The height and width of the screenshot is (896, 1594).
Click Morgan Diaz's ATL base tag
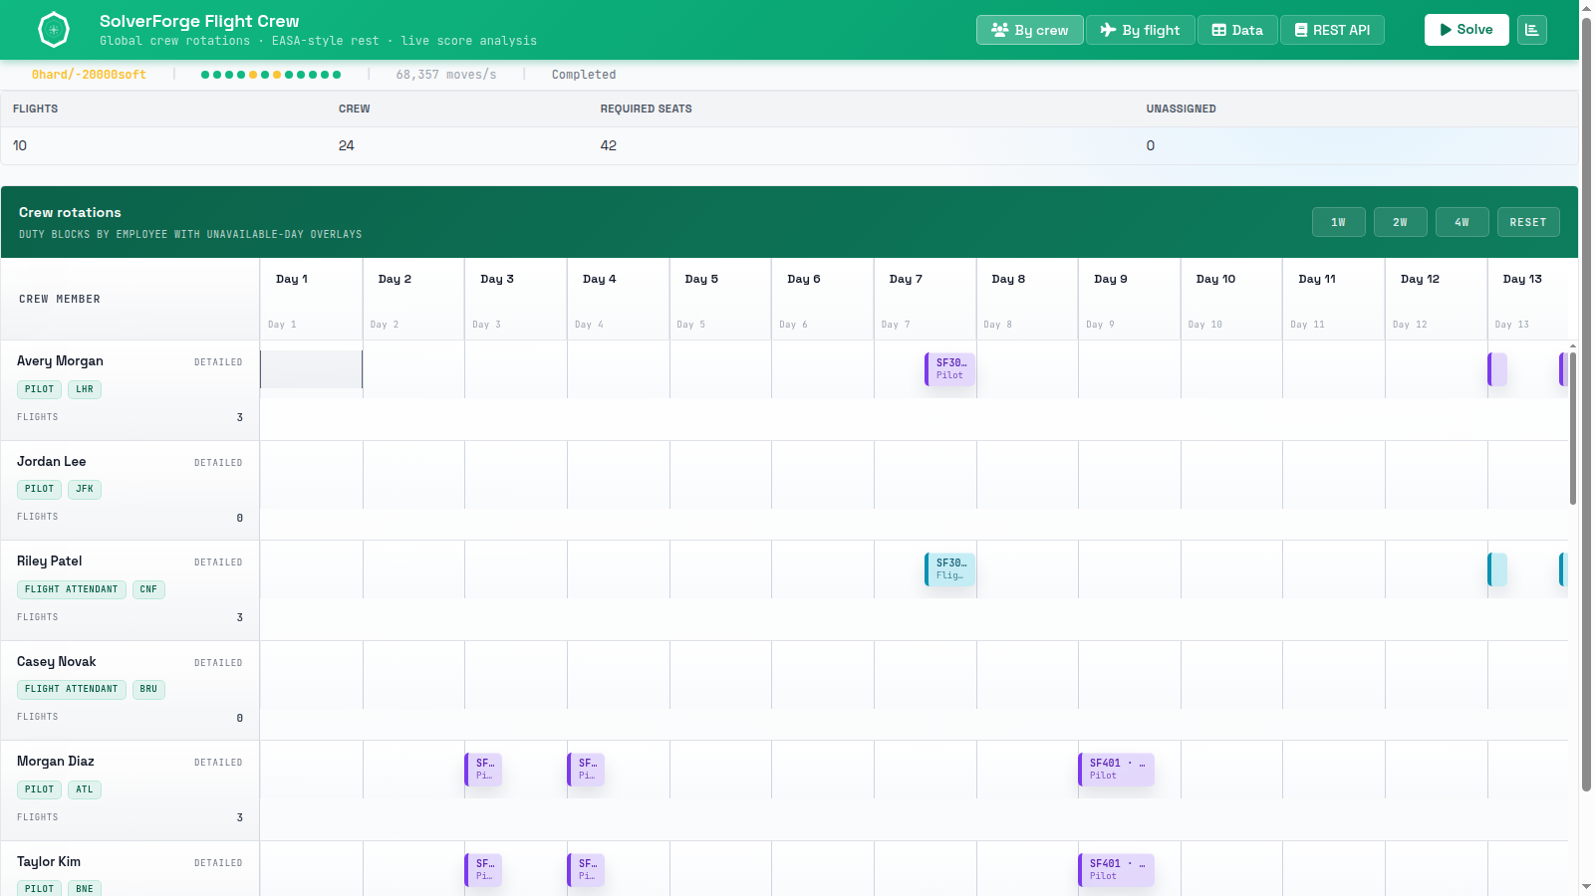coord(85,789)
